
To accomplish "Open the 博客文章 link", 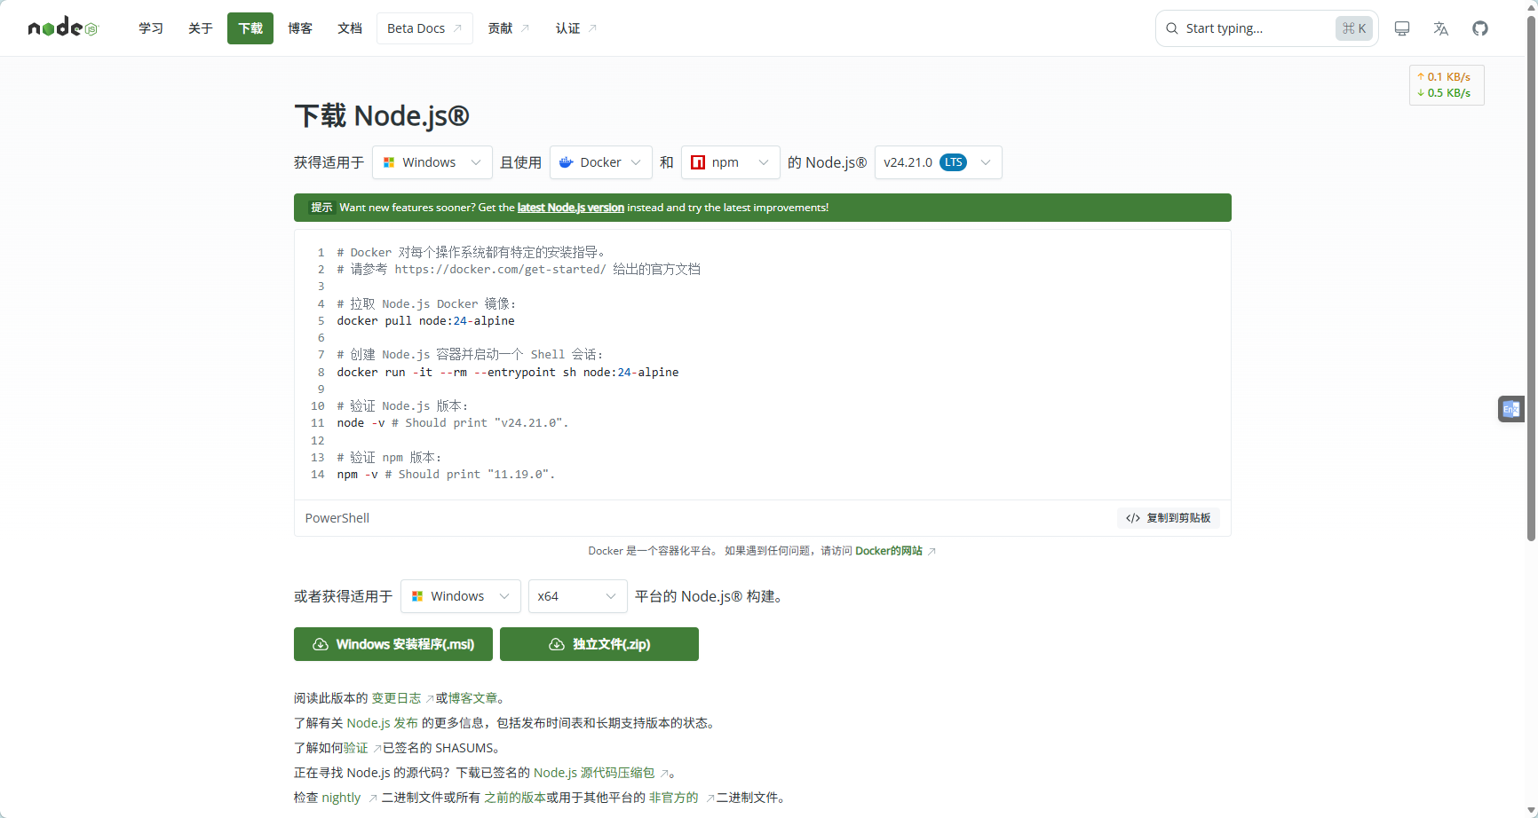I will tap(472, 698).
